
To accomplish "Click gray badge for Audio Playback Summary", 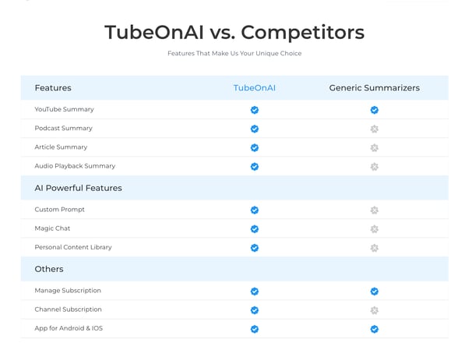I will tap(374, 167).
